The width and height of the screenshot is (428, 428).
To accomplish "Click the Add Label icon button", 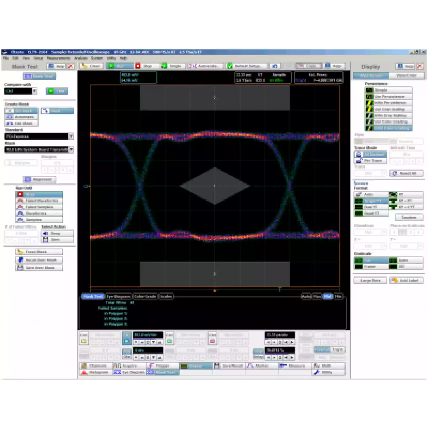I will 395,280.
